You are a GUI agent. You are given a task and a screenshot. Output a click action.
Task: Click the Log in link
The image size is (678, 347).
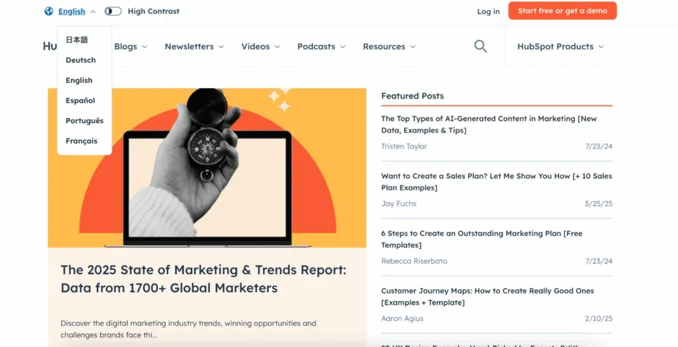pos(488,11)
